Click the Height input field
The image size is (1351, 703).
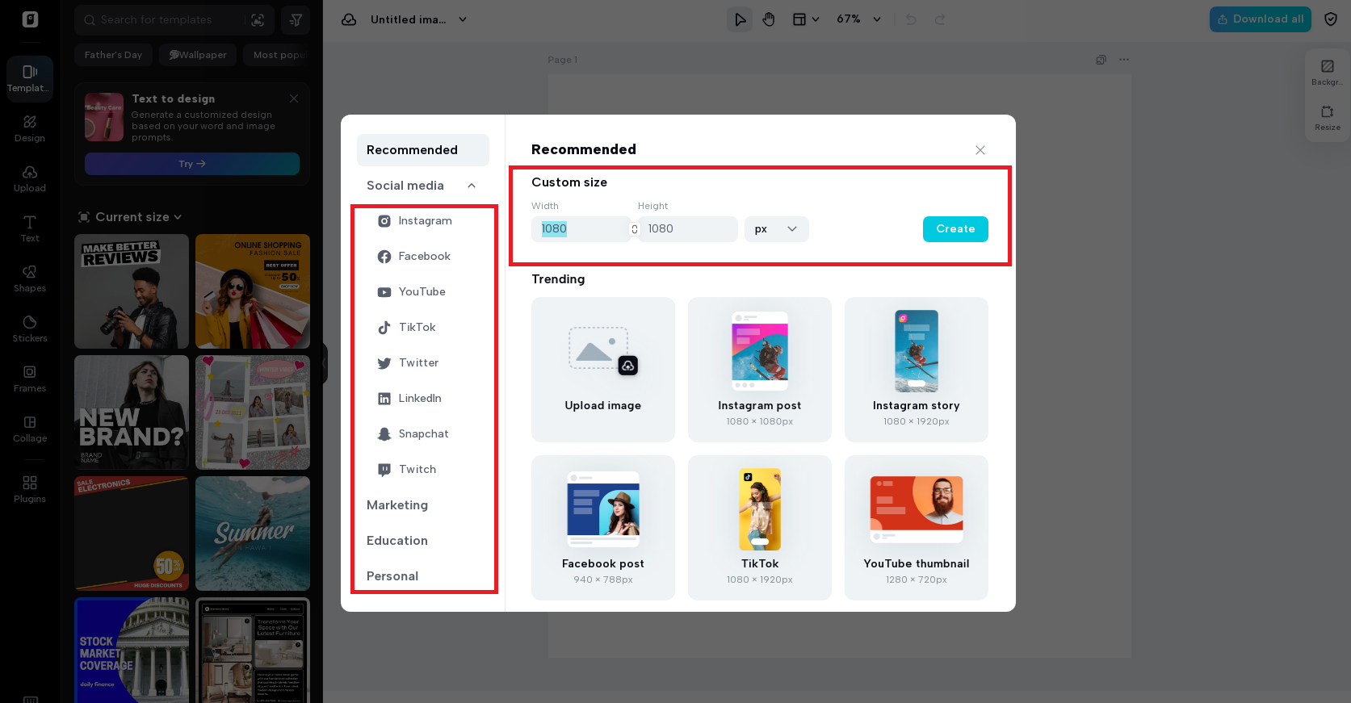(x=688, y=229)
